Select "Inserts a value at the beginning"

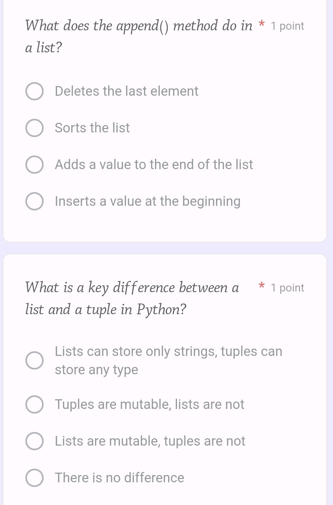(34, 201)
